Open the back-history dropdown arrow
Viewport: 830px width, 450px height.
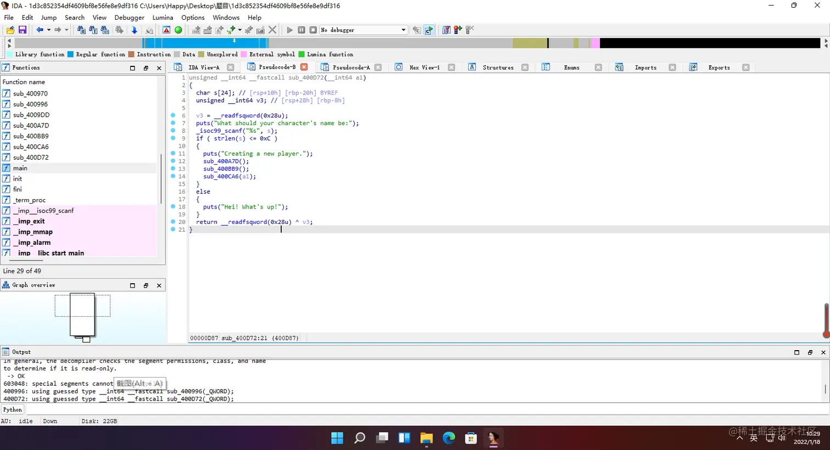click(49, 30)
